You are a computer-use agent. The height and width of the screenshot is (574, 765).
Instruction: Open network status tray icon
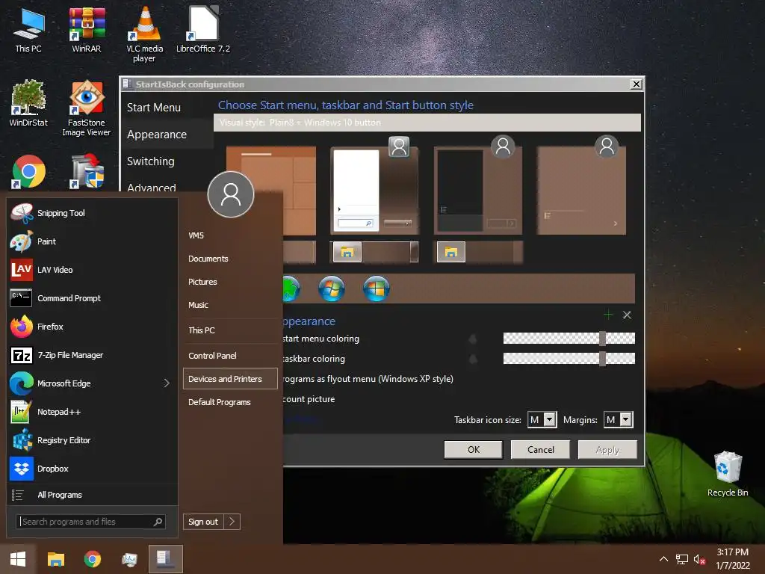[x=681, y=559]
